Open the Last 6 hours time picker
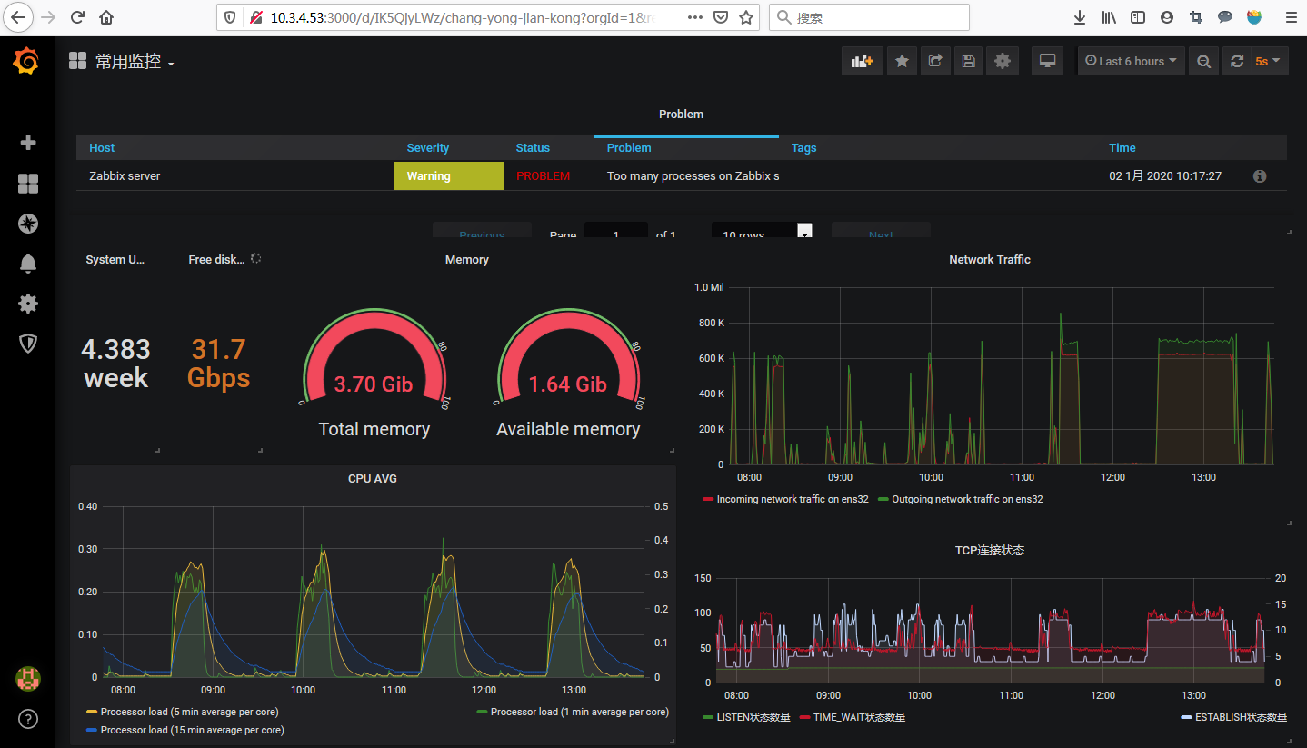The height and width of the screenshot is (748, 1307). pos(1131,61)
